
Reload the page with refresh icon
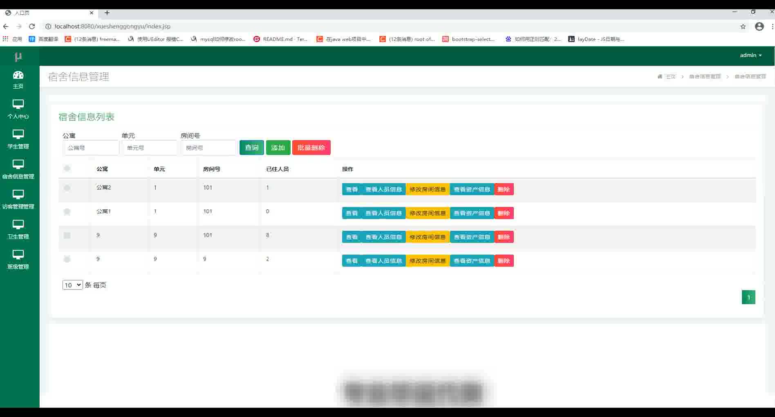(x=32, y=26)
